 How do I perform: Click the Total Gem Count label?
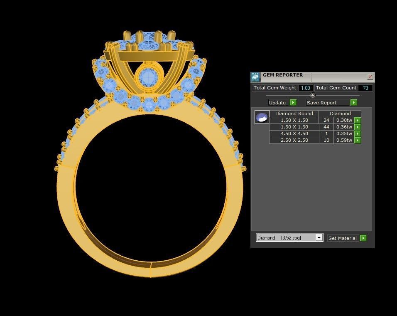[x=336, y=88]
